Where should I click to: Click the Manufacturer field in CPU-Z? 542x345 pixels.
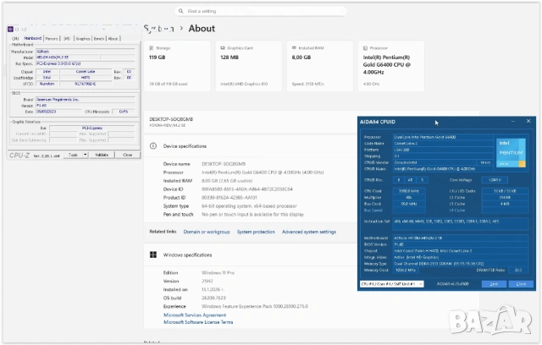[x=86, y=52]
